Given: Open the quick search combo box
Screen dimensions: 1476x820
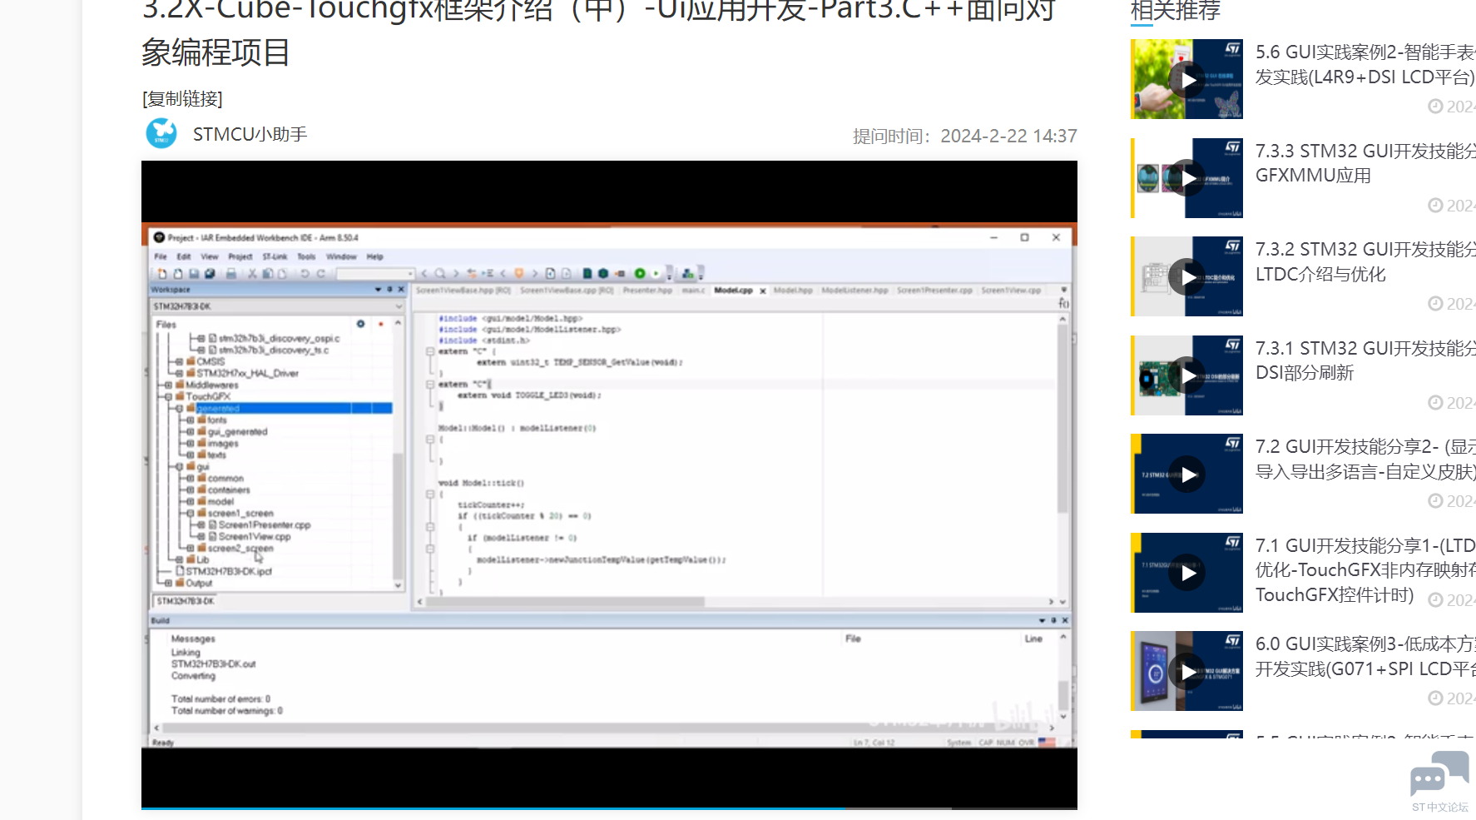Looking at the screenshot, I should 375,273.
